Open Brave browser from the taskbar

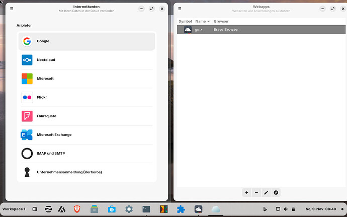click(x=77, y=209)
